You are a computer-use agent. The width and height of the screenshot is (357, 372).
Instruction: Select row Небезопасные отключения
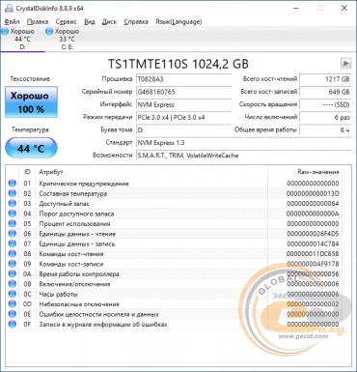click(174, 303)
